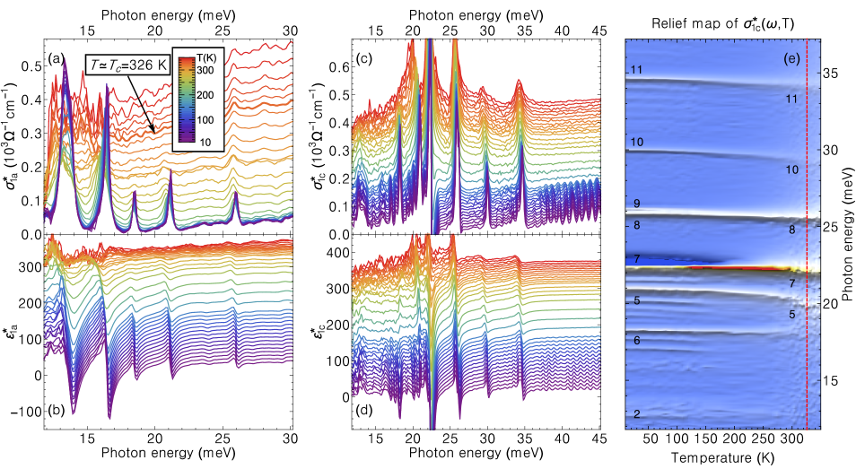
Task: Click the 0.5 tick on panel (a) y-axis
Action: click(x=31, y=66)
